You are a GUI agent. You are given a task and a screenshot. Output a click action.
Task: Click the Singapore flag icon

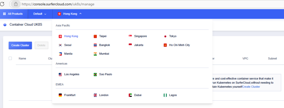130,36
